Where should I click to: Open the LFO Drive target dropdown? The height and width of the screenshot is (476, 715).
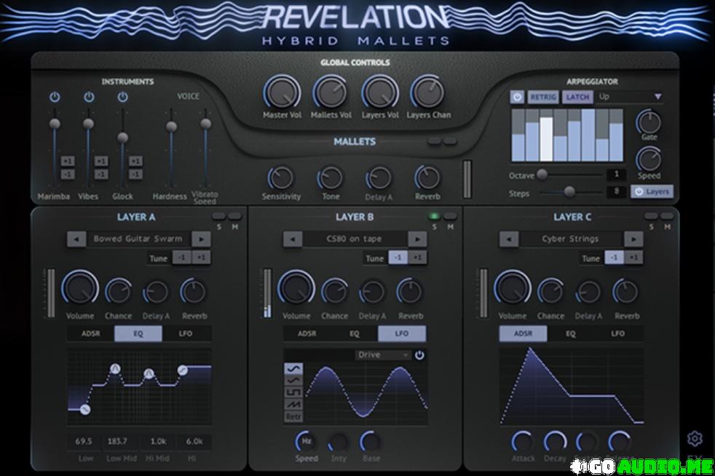tap(383, 354)
